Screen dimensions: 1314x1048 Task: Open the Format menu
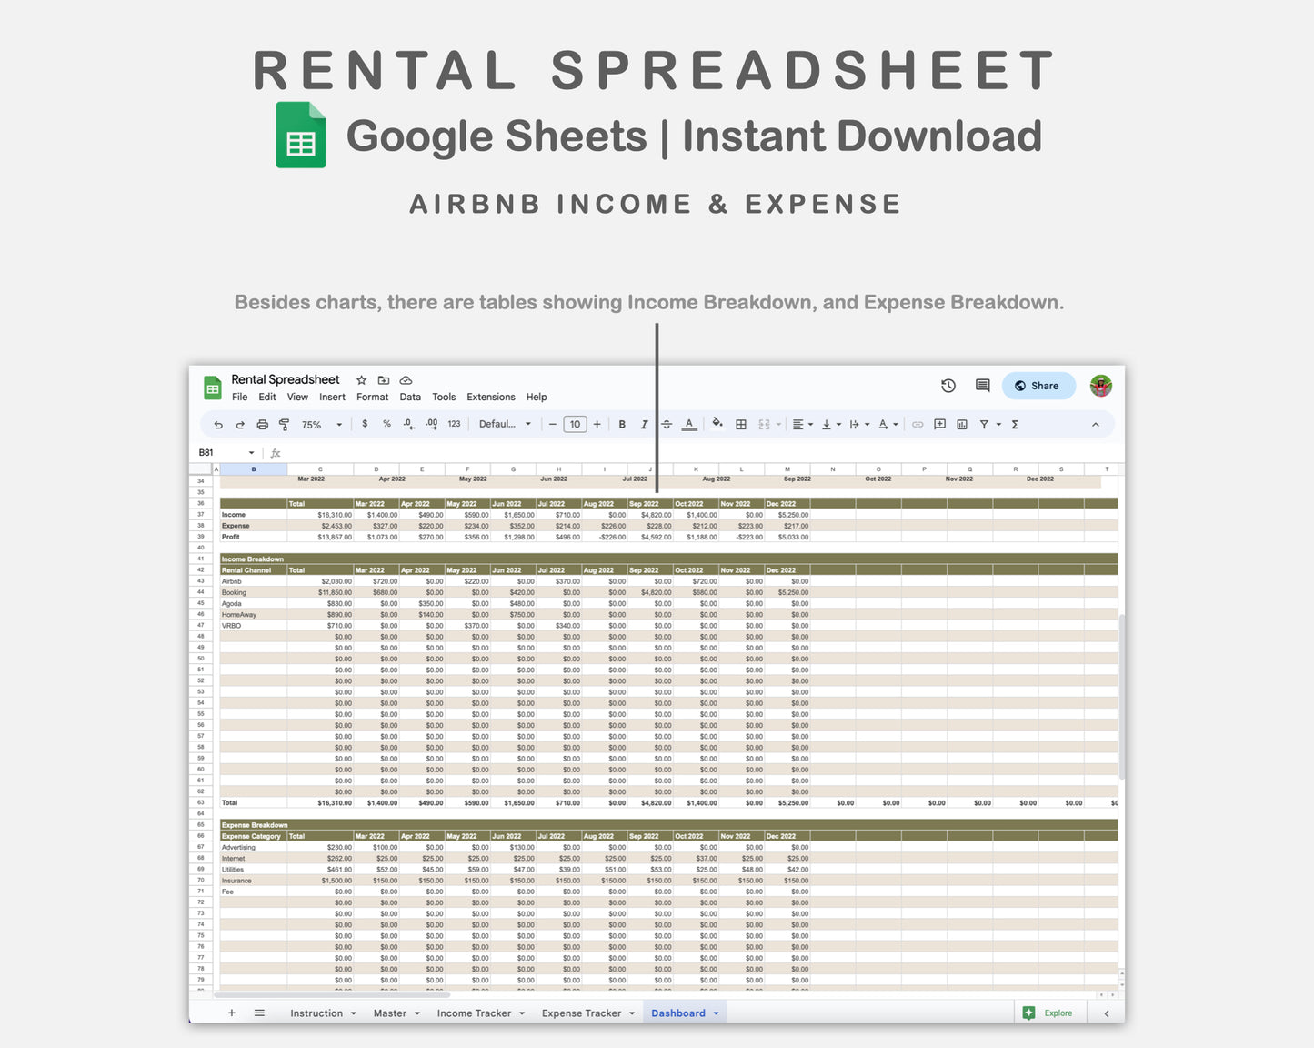[x=373, y=397]
